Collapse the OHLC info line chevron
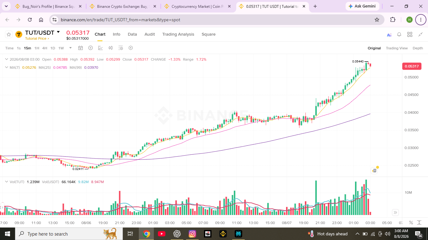 pos(7,59)
